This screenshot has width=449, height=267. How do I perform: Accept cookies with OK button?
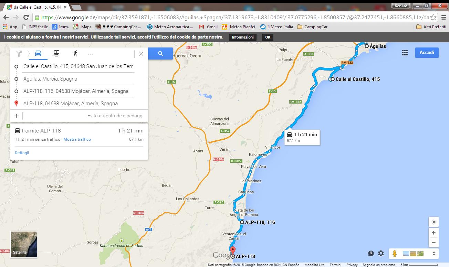click(268, 37)
